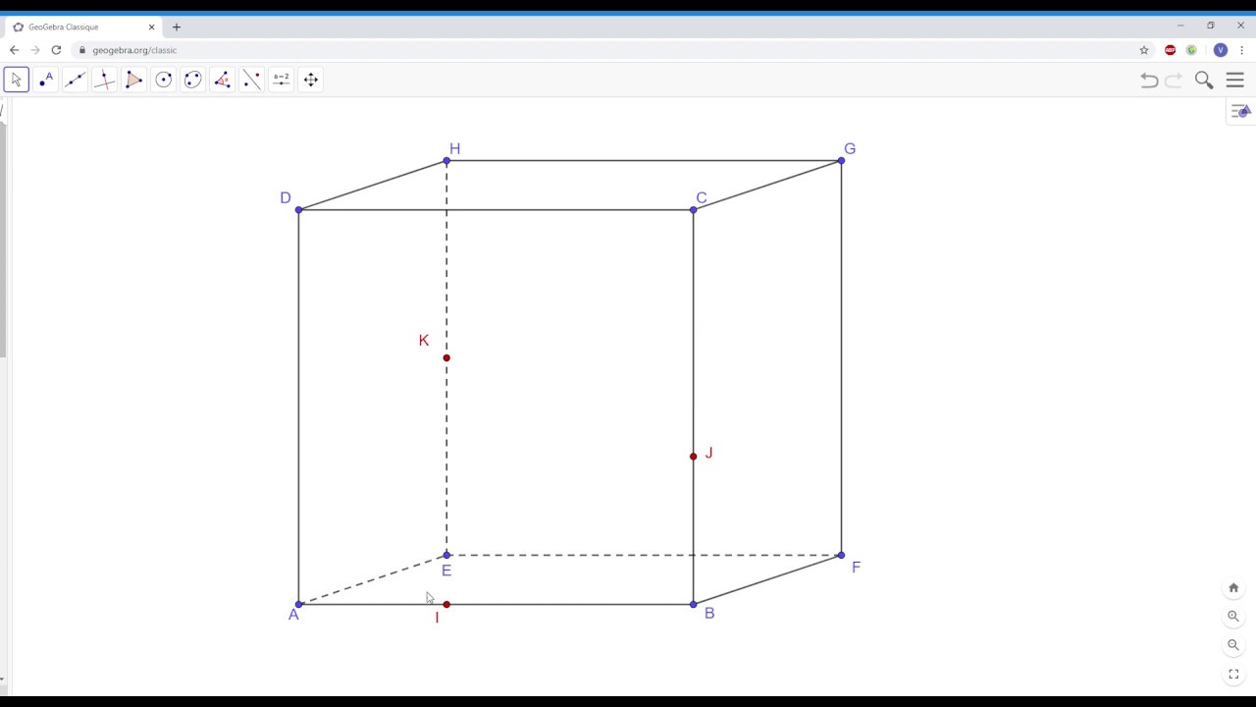Select vertex G of the cube

click(x=841, y=160)
